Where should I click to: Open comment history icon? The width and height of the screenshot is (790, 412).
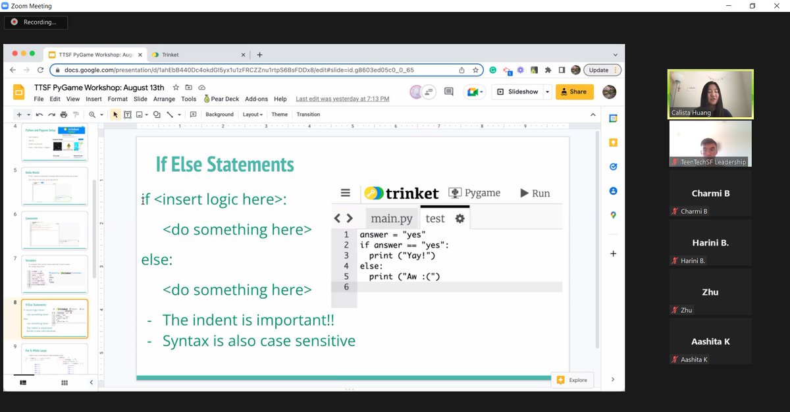449,91
